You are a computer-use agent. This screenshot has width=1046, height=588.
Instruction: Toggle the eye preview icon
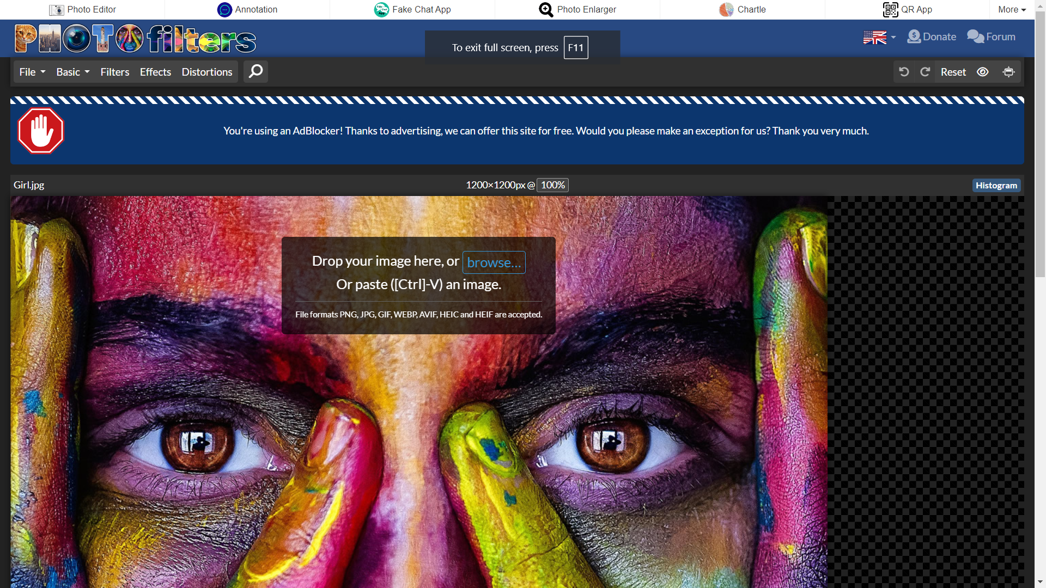(983, 72)
